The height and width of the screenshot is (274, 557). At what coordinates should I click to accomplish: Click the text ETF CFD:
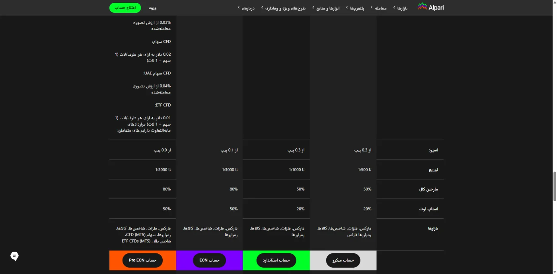(163, 105)
